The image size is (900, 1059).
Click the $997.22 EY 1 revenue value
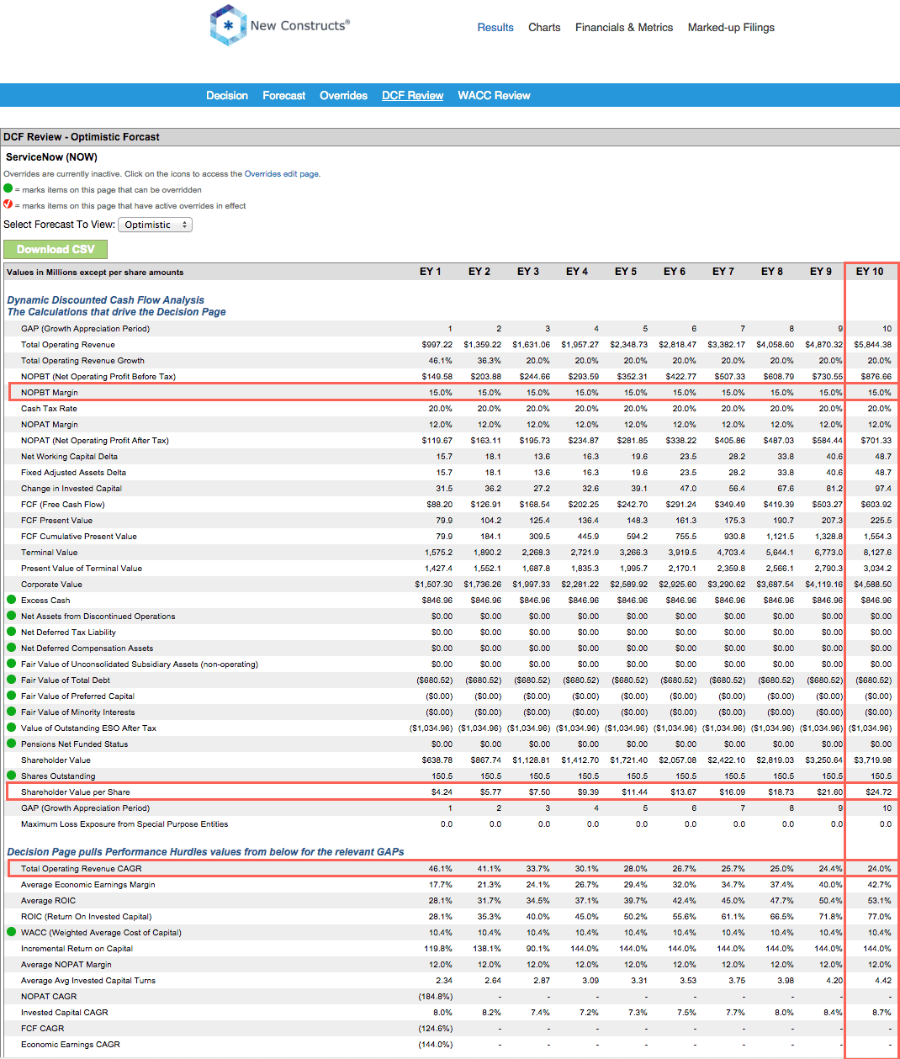(437, 344)
